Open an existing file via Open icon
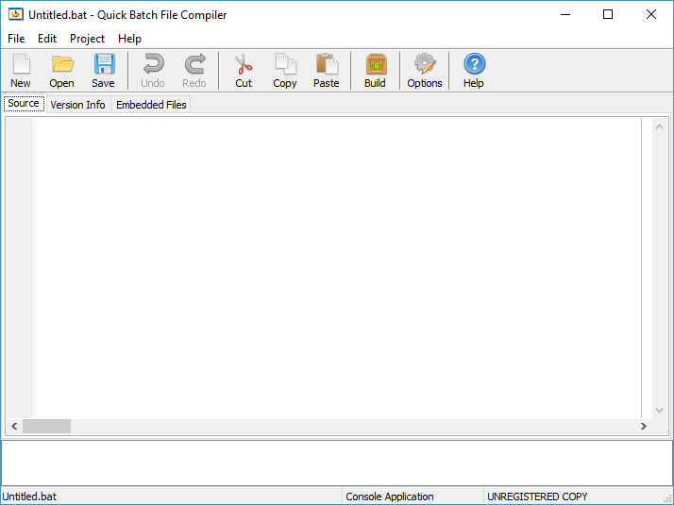This screenshot has width=674, height=505. point(62,71)
